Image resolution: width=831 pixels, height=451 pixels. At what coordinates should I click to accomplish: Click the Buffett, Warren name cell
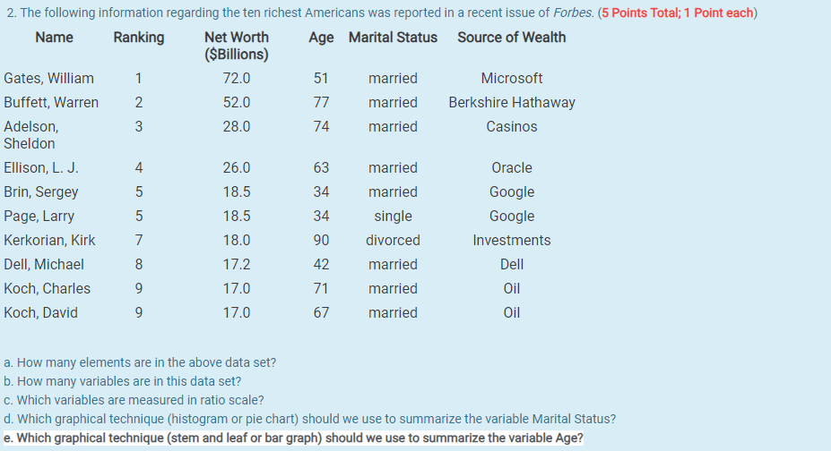[51, 103]
